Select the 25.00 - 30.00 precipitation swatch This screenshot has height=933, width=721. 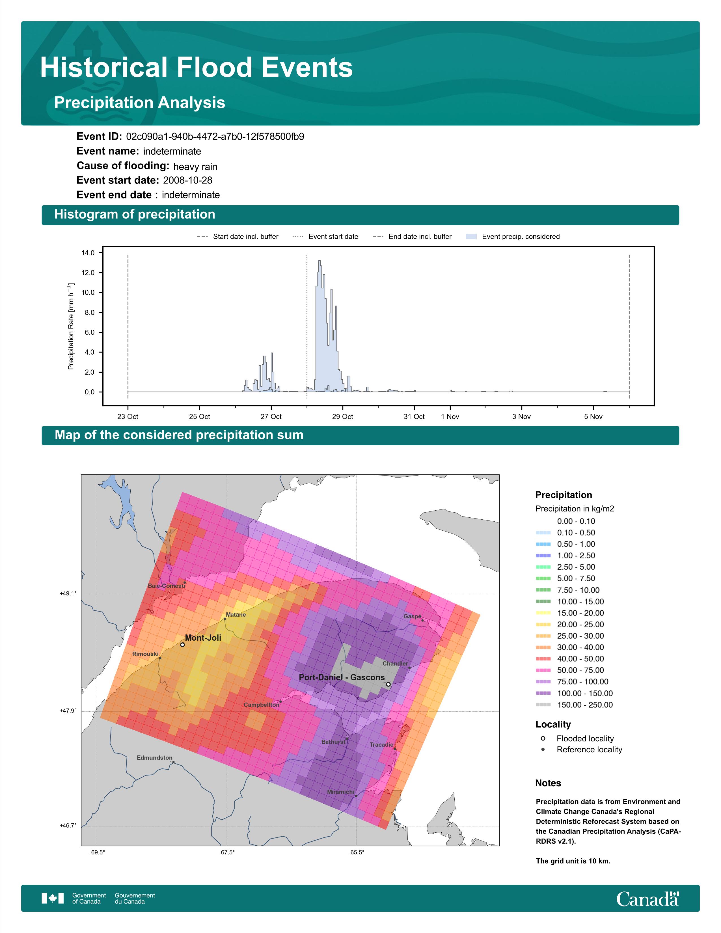point(543,636)
